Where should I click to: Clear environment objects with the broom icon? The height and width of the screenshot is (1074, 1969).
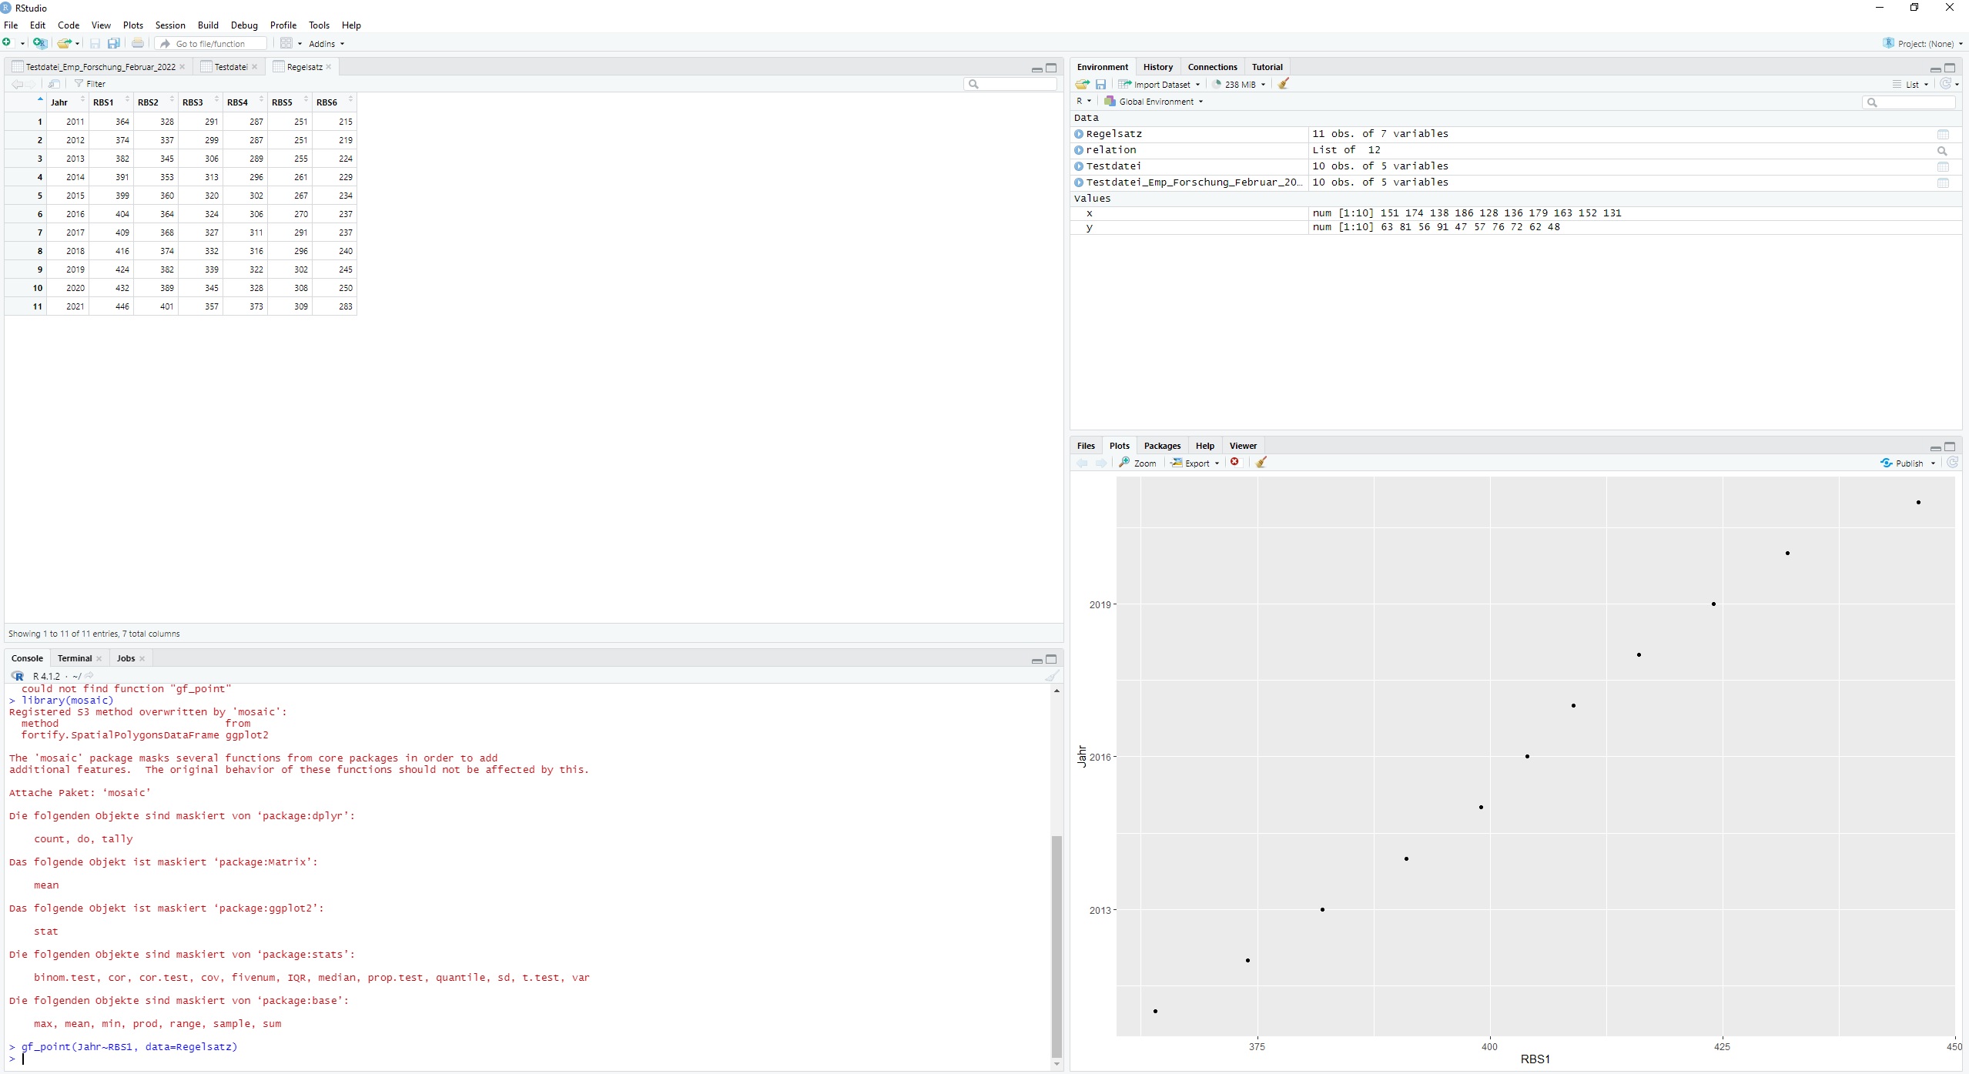coord(1283,84)
